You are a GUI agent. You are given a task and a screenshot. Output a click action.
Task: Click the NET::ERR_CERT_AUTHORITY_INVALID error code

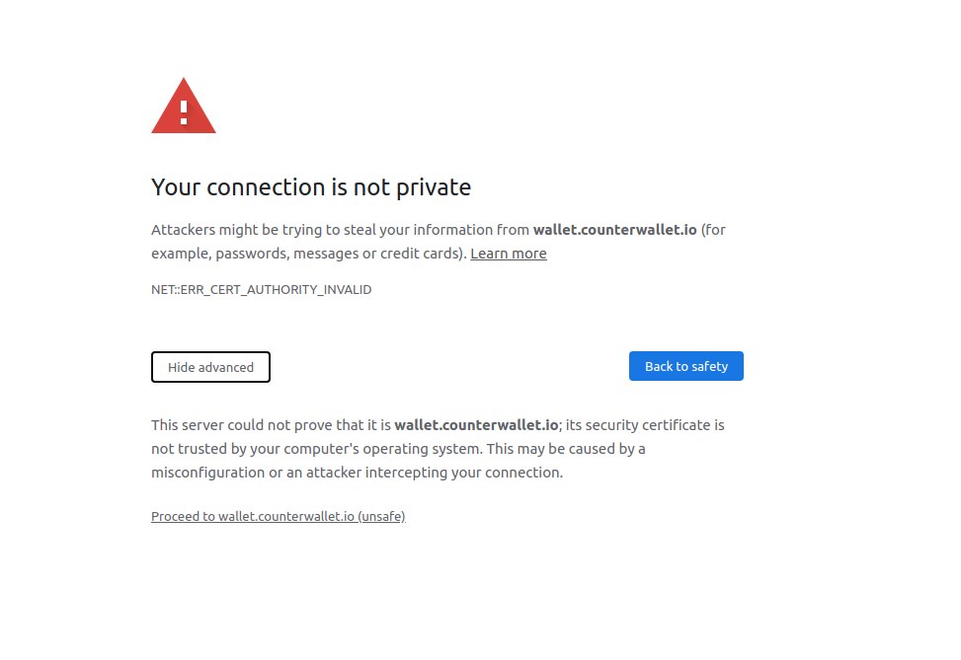coord(261,290)
